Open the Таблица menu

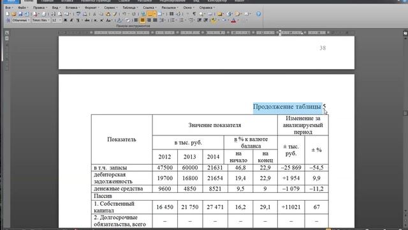click(x=130, y=8)
